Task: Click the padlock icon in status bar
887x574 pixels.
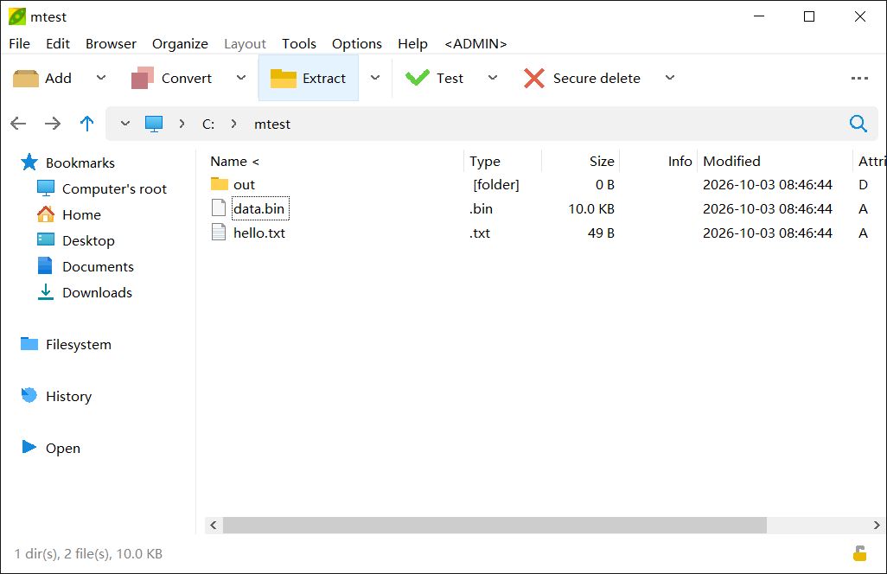Action: pos(860,553)
